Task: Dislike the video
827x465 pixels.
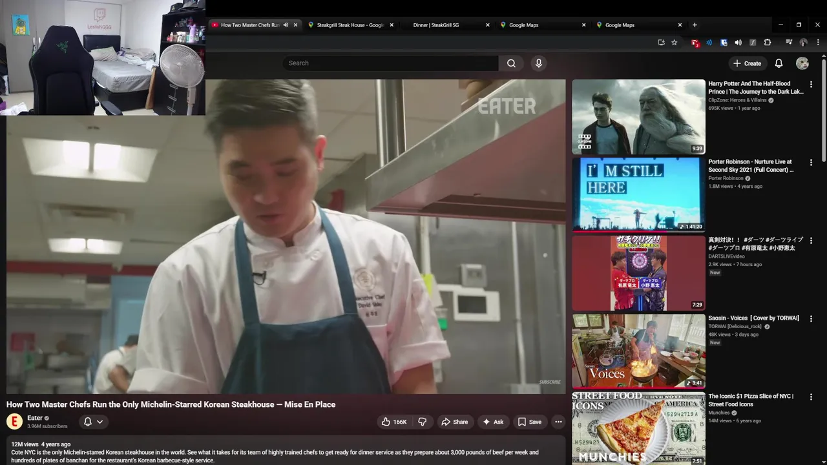Action: pyautogui.click(x=422, y=422)
